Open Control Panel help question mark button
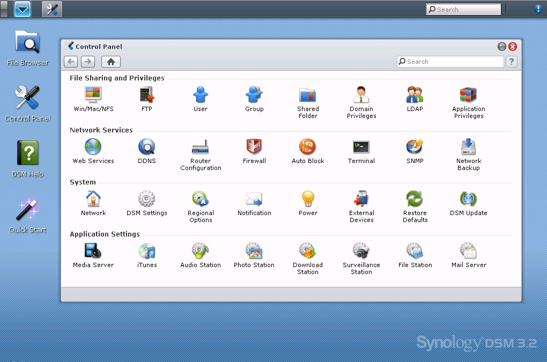 pos(512,62)
